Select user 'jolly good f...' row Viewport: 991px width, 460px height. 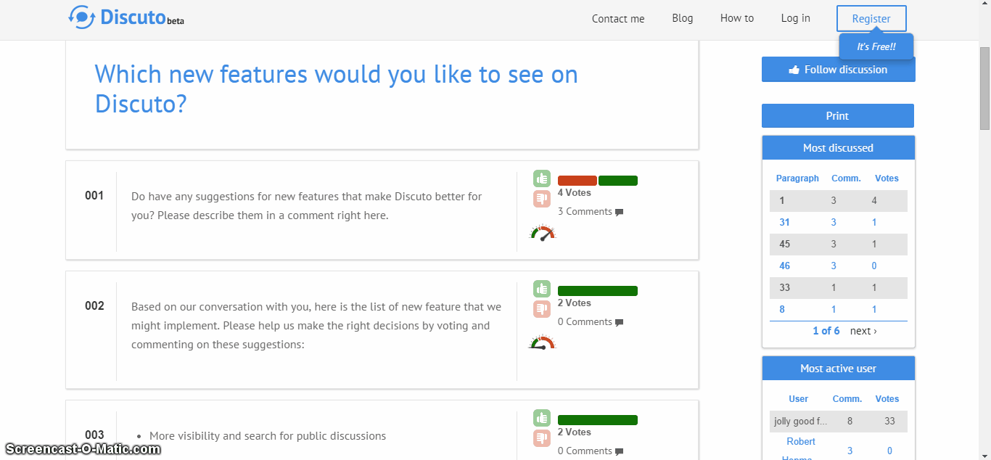coord(839,422)
